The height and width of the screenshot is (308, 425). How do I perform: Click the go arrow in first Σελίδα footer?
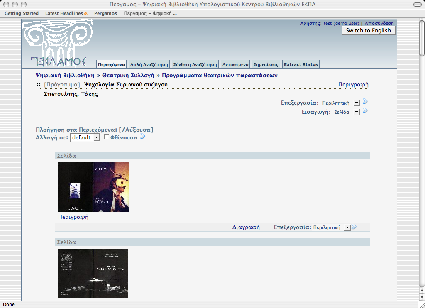coord(354,227)
